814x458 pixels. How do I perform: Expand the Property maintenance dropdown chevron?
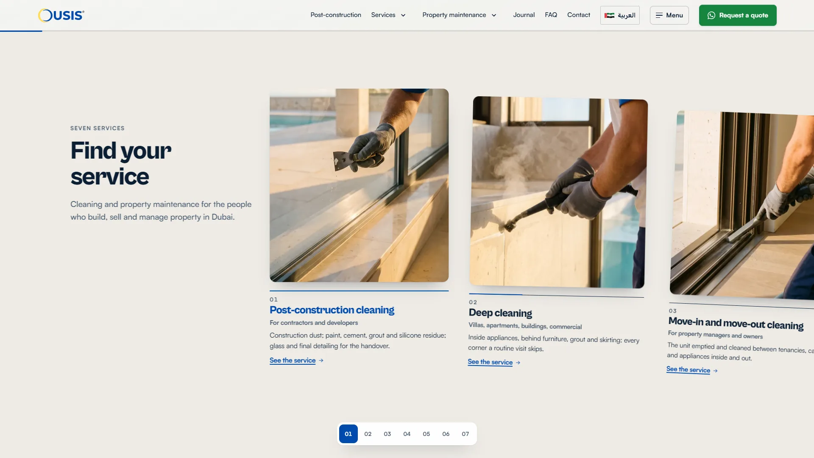pyautogui.click(x=494, y=15)
